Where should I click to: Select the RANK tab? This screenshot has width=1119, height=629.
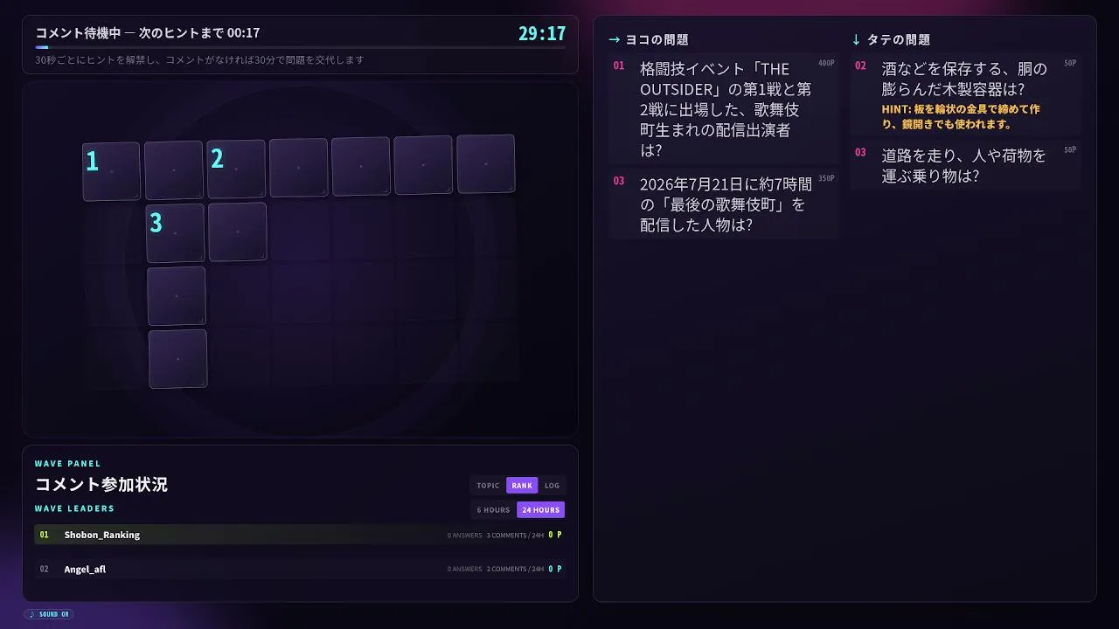pyautogui.click(x=522, y=486)
